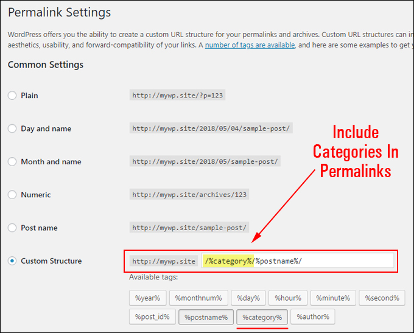Image resolution: width=414 pixels, height=333 pixels.
Task: Click the Plain example URL ?p=123
Action: point(177,95)
